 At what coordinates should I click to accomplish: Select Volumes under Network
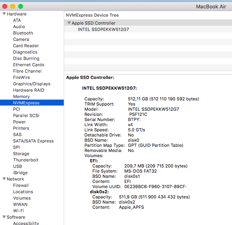click(22, 198)
